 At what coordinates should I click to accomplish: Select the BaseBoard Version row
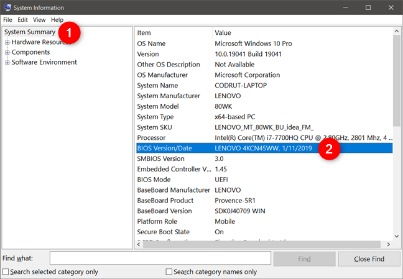[264, 211]
